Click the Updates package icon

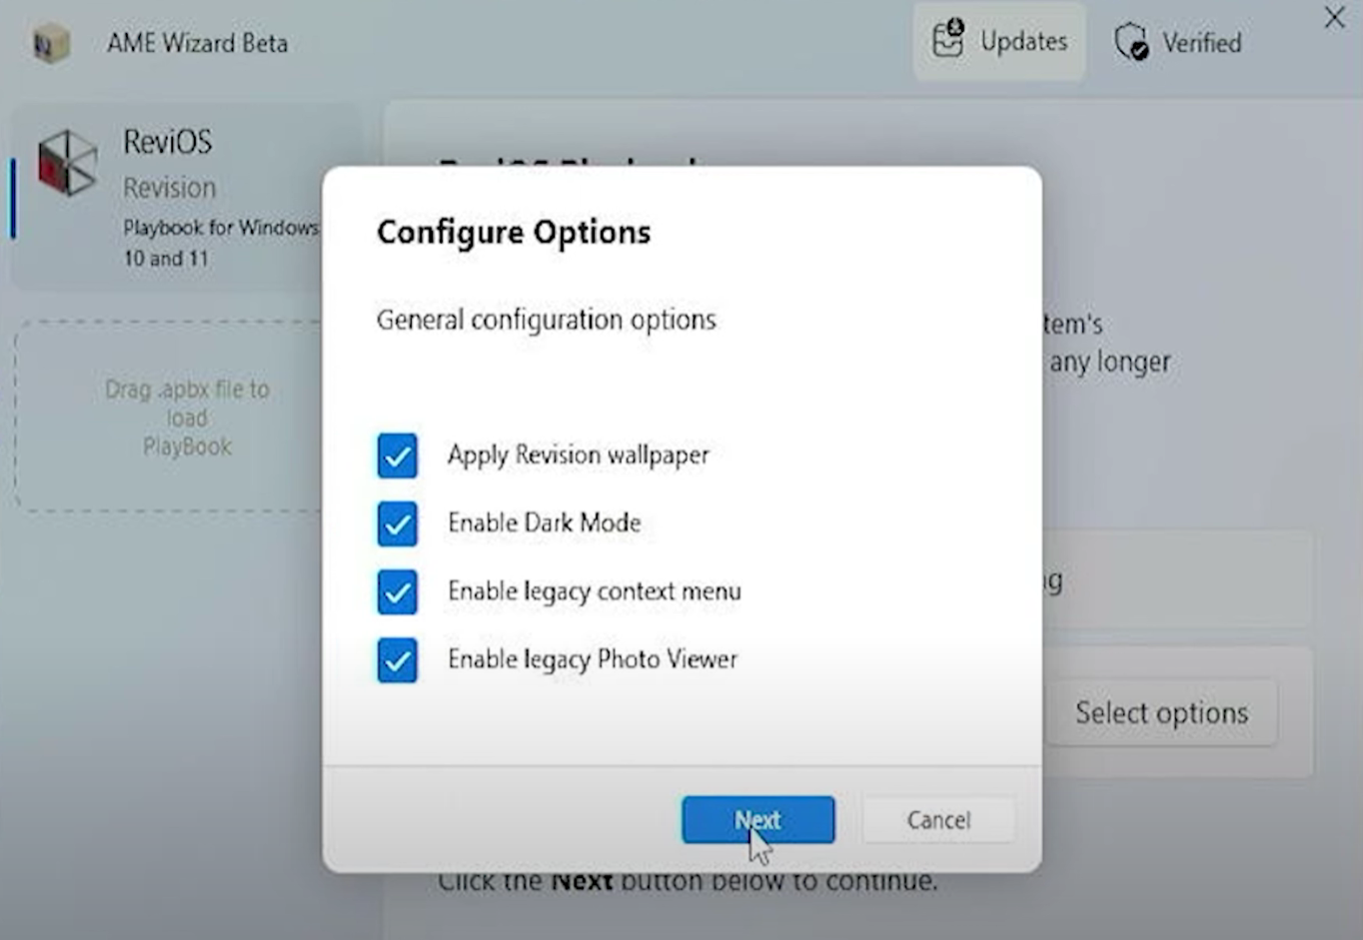(x=947, y=40)
